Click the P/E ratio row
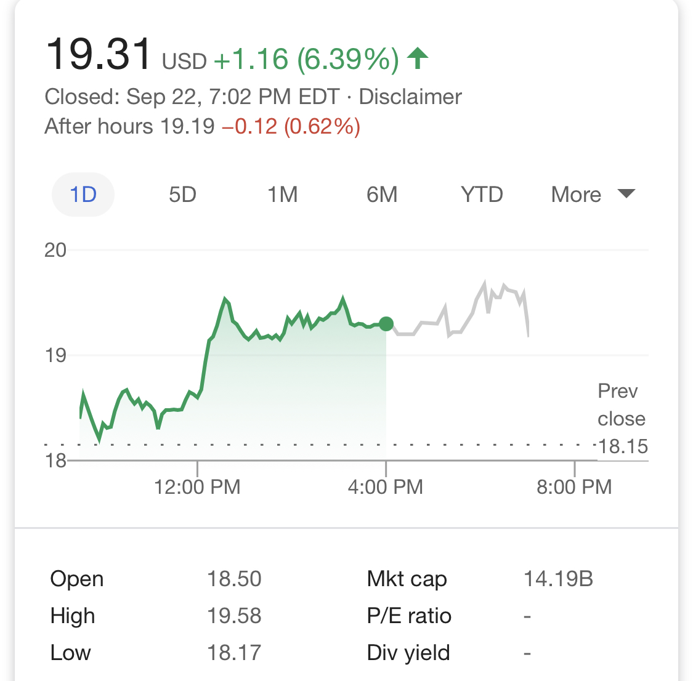This screenshot has height=681, width=693. pos(408,615)
